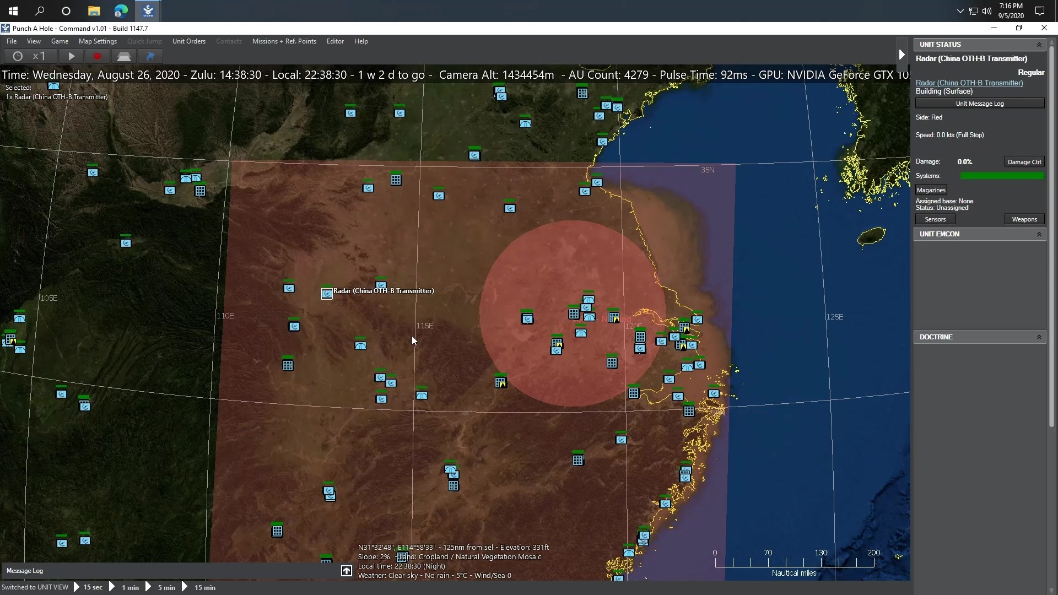Open the File menu
Screen dimensions: 1058x595
pos(12,41)
